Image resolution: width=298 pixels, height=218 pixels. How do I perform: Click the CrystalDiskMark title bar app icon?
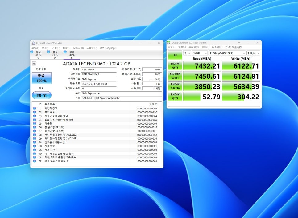169,43
